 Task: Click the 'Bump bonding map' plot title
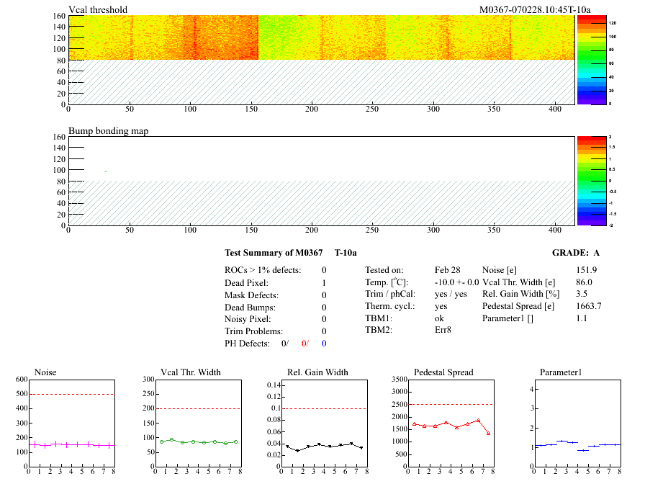coord(108,131)
